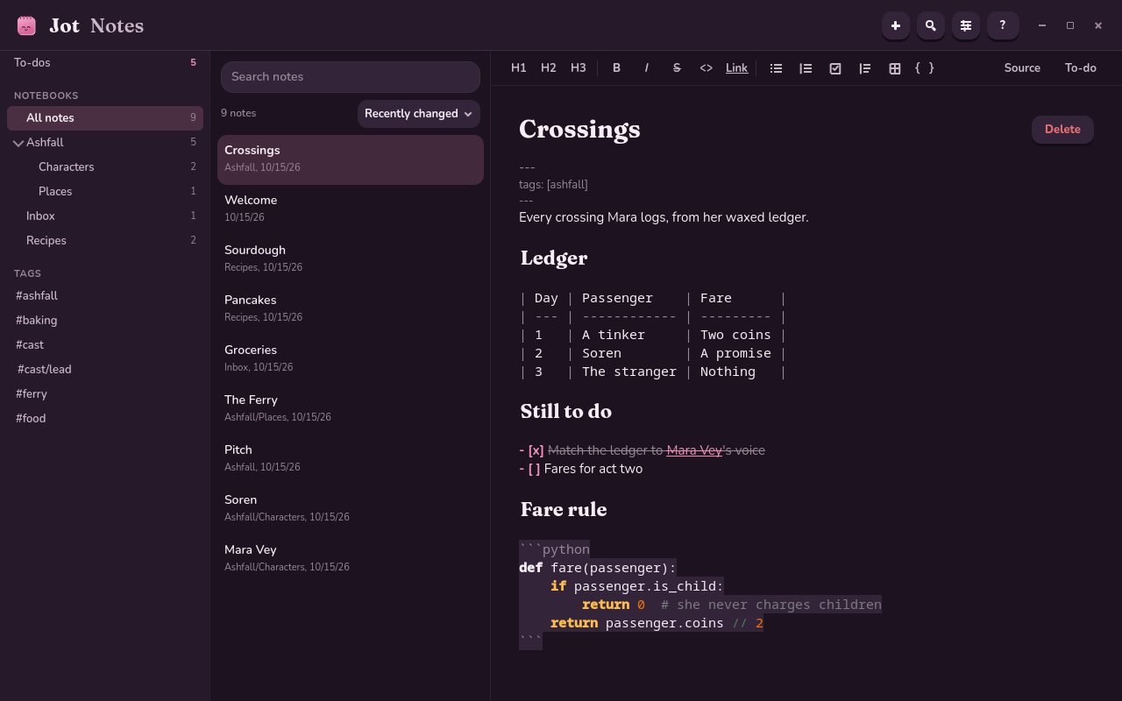Insert a bulleted list
Image resolution: width=1122 pixels, height=701 pixels.
click(776, 68)
